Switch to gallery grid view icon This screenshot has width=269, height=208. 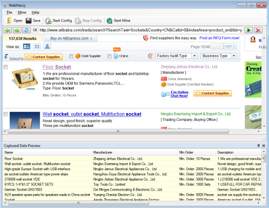tap(37, 46)
